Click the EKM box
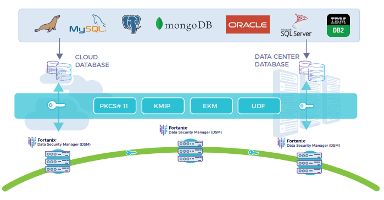The height and width of the screenshot is (200, 384). pyautogui.click(x=211, y=106)
